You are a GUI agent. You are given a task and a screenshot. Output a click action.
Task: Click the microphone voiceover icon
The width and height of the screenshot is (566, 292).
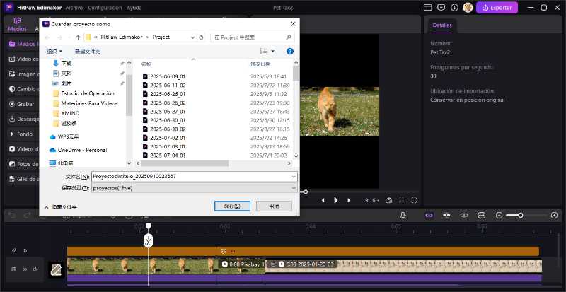pyautogui.click(x=403, y=215)
